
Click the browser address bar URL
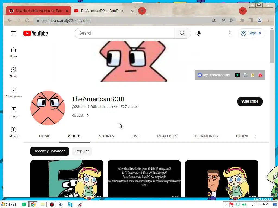67,21
